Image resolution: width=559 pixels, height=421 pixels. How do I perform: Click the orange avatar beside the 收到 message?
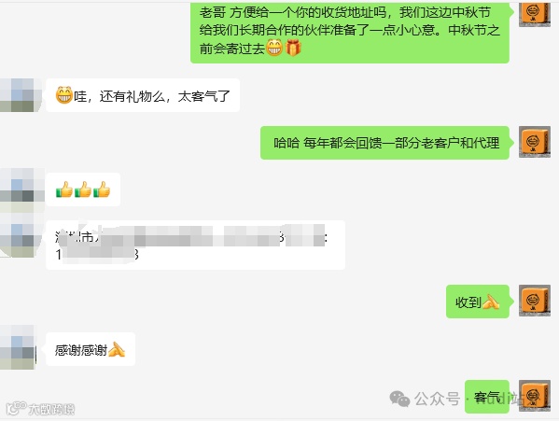pos(535,301)
